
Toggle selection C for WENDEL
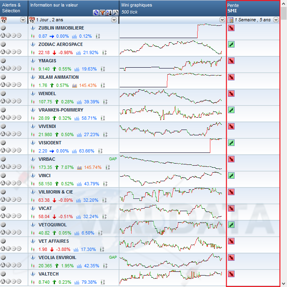click(14, 101)
